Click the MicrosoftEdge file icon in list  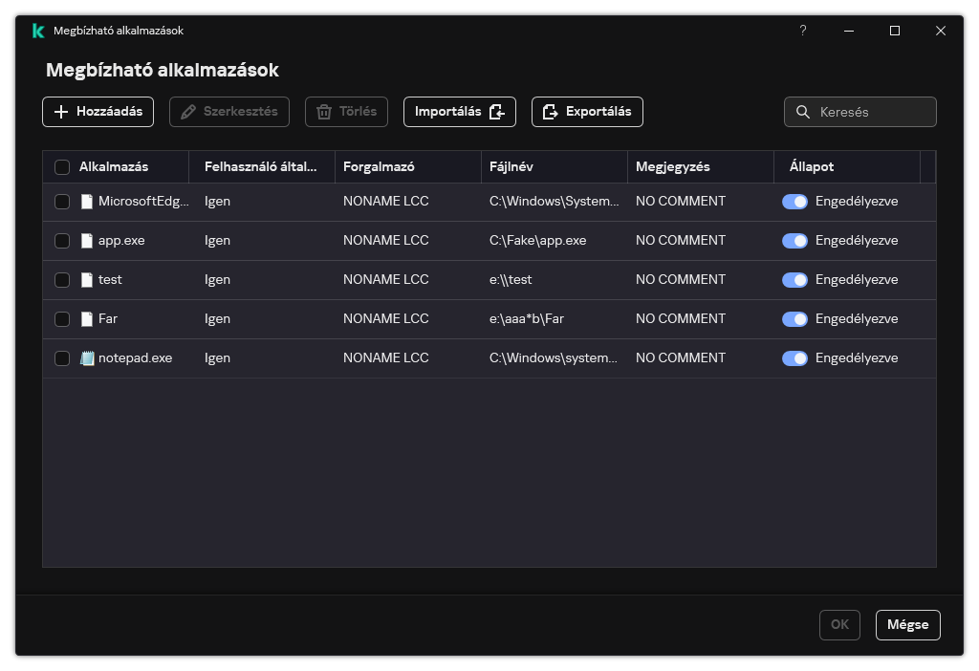point(87,202)
